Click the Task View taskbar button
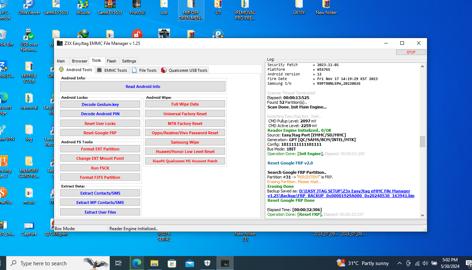This screenshot has height=270, width=472. [118, 263]
